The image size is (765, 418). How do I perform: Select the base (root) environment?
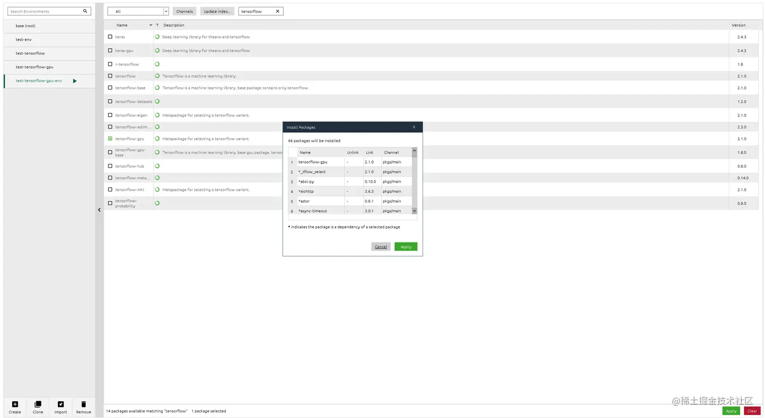[50, 26]
